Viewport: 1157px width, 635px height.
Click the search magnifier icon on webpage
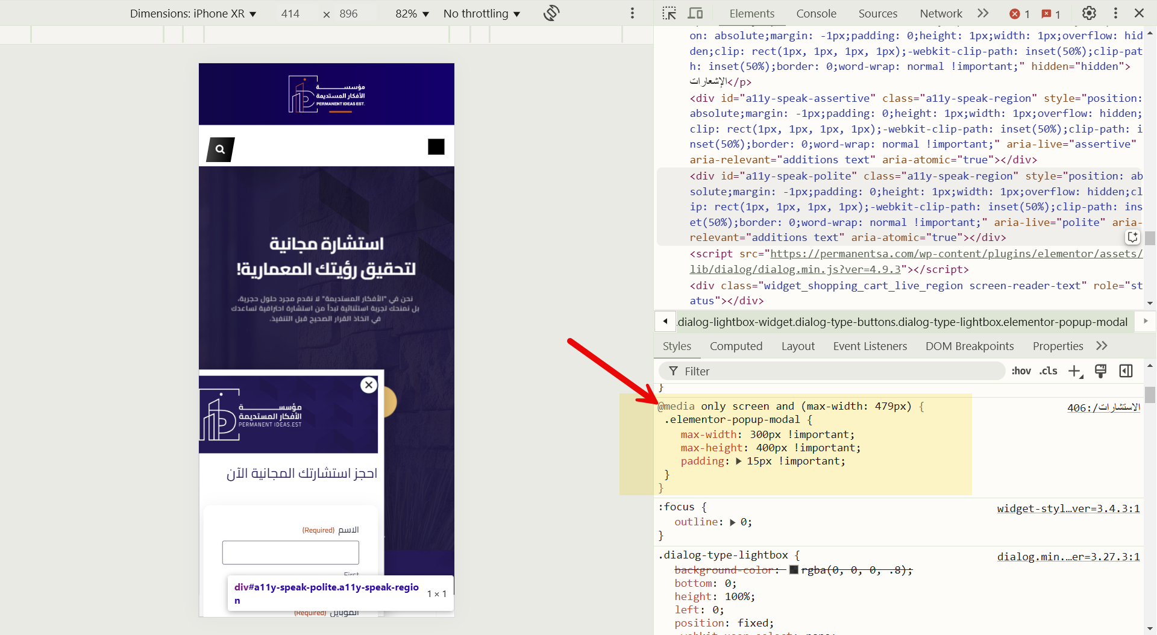pyautogui.click(x=220, y=149)
